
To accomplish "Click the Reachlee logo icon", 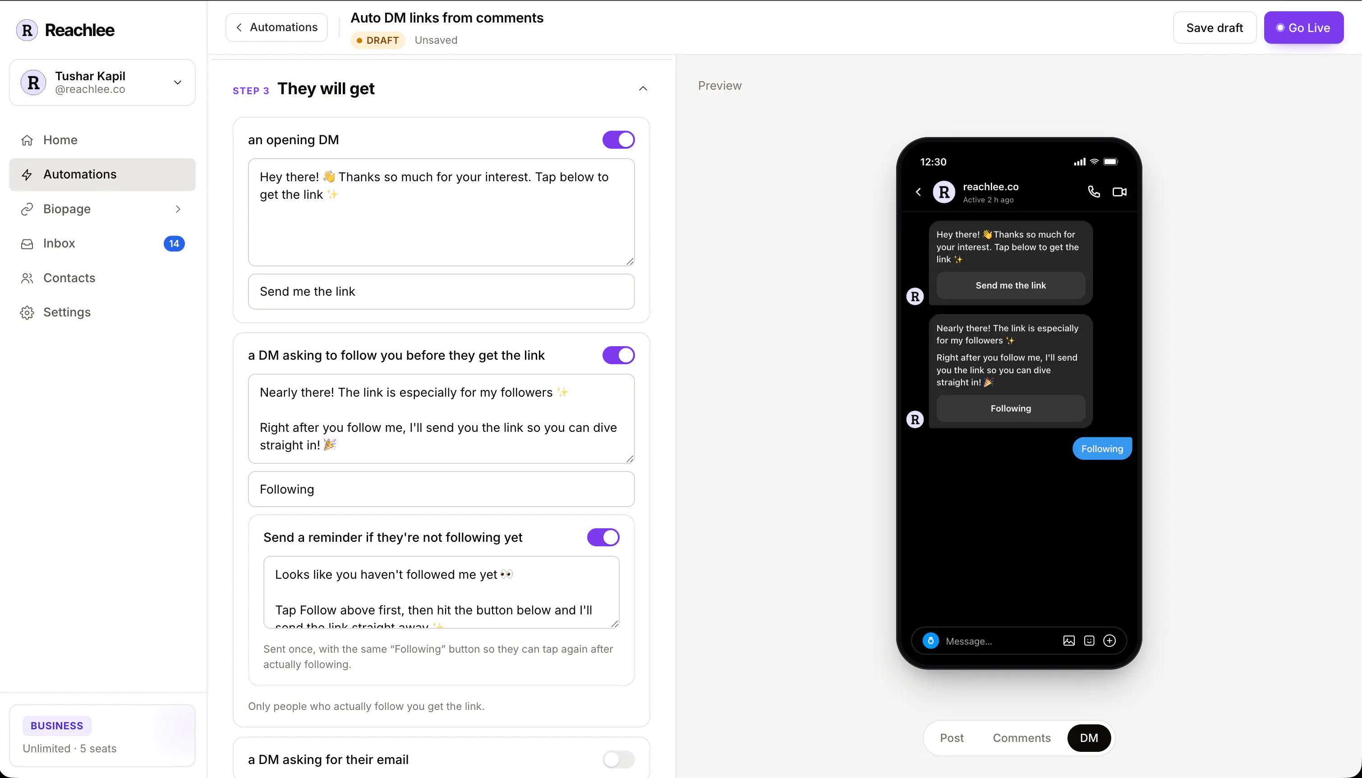I will pyautogui.click(x=27, y=30).
